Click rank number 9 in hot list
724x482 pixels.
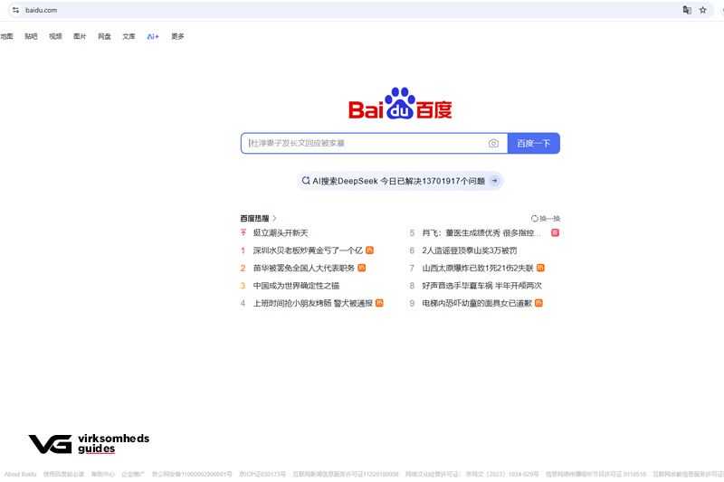(412, 303)
